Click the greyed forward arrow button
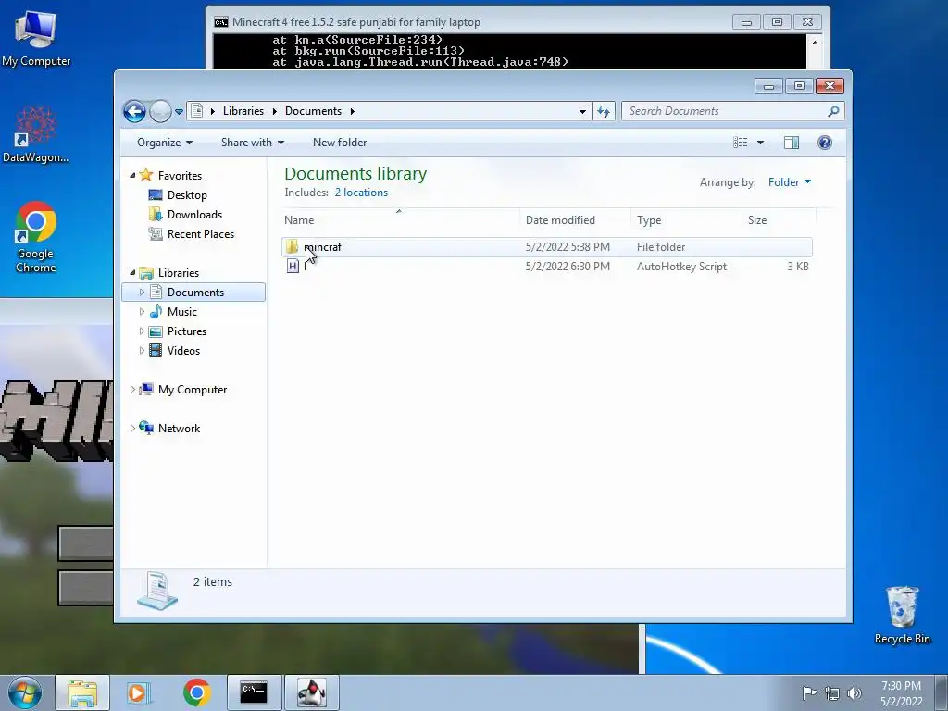948x711 pixels. pyautogui.click(x=160, y=111)
